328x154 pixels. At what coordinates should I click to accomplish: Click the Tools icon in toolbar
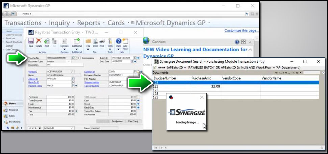pyautogui.click(x=110, y=42)
